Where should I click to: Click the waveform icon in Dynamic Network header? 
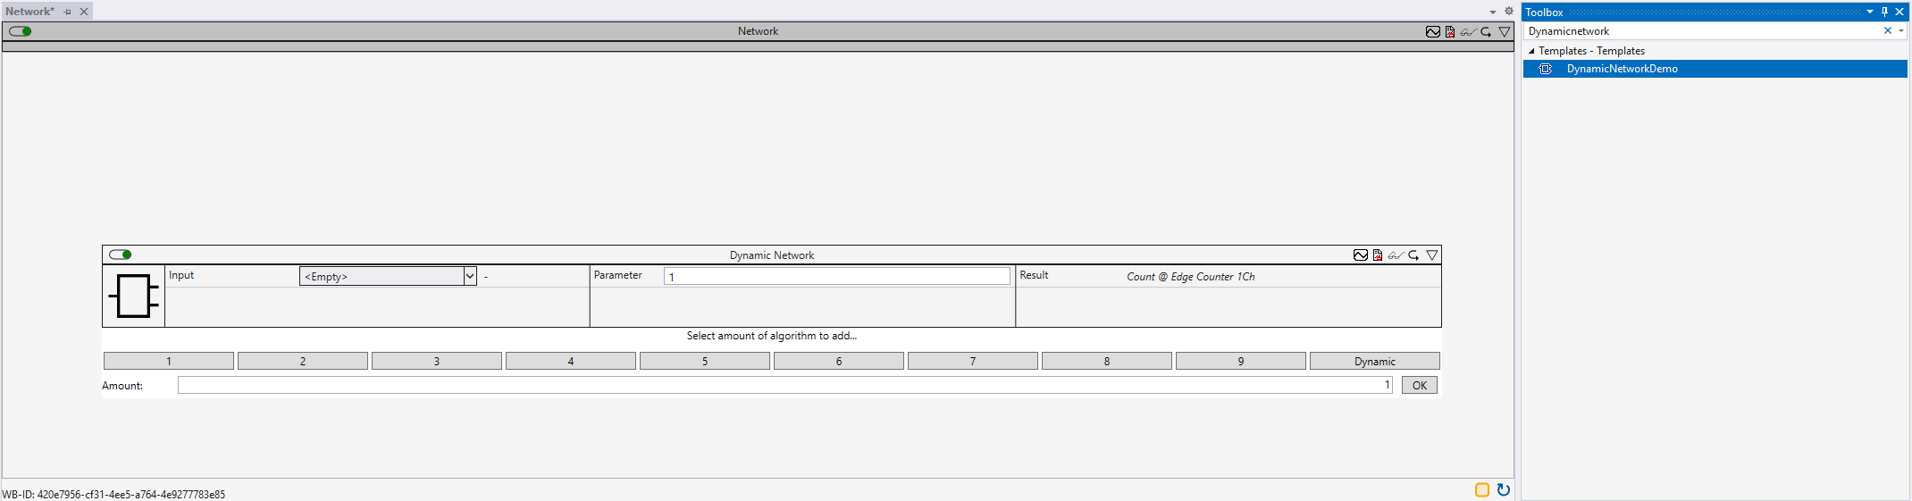(x=1361, y=255)
